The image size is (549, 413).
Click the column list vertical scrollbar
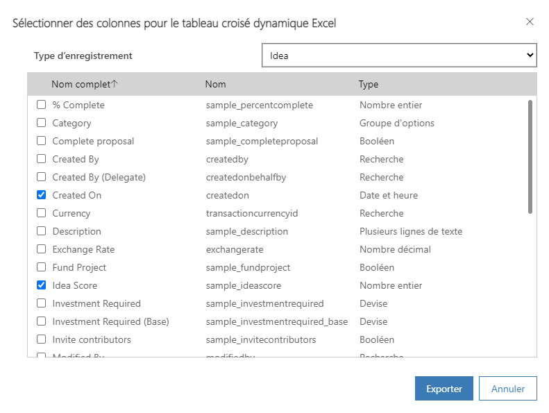click(530, 157)
